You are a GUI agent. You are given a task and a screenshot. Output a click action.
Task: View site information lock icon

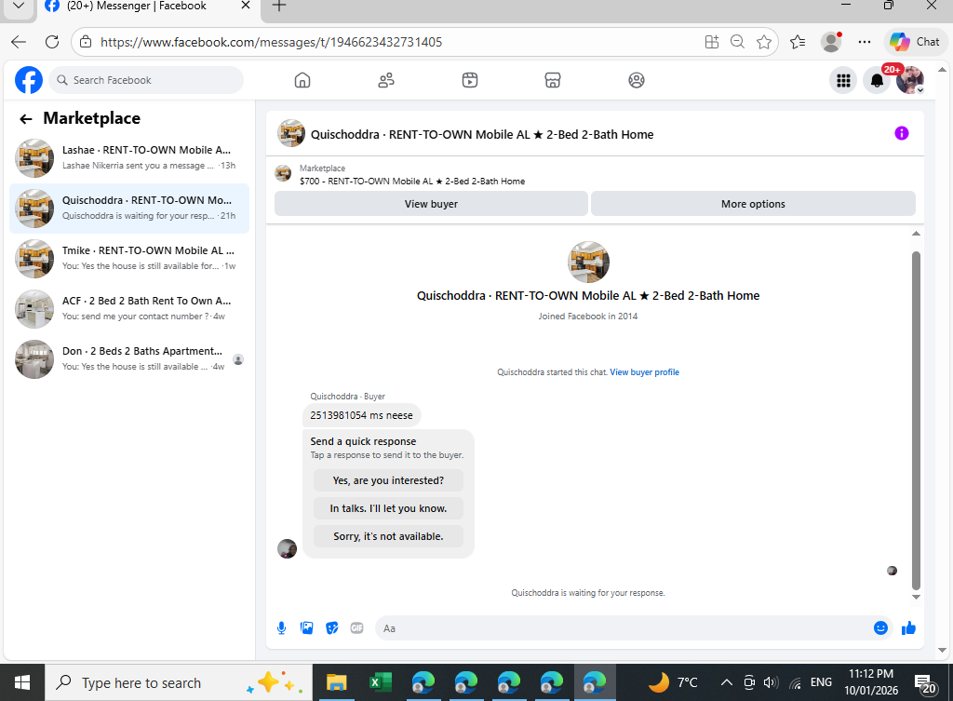tap(86, 42)
